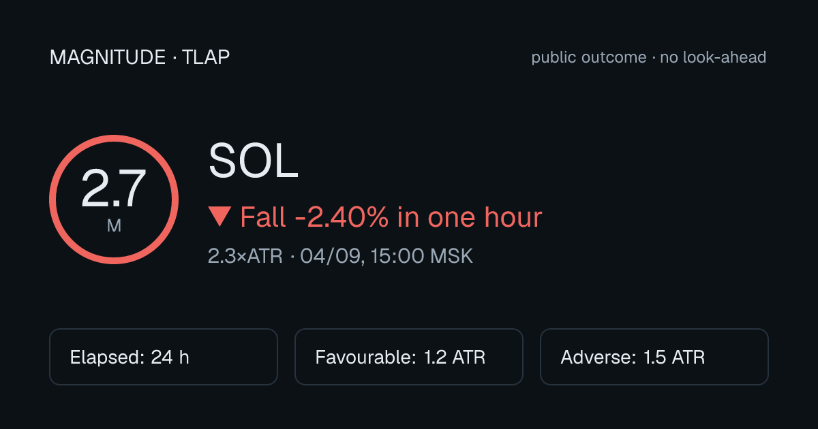
Task: Click the M label under 2.7
Action: (114, 225)
